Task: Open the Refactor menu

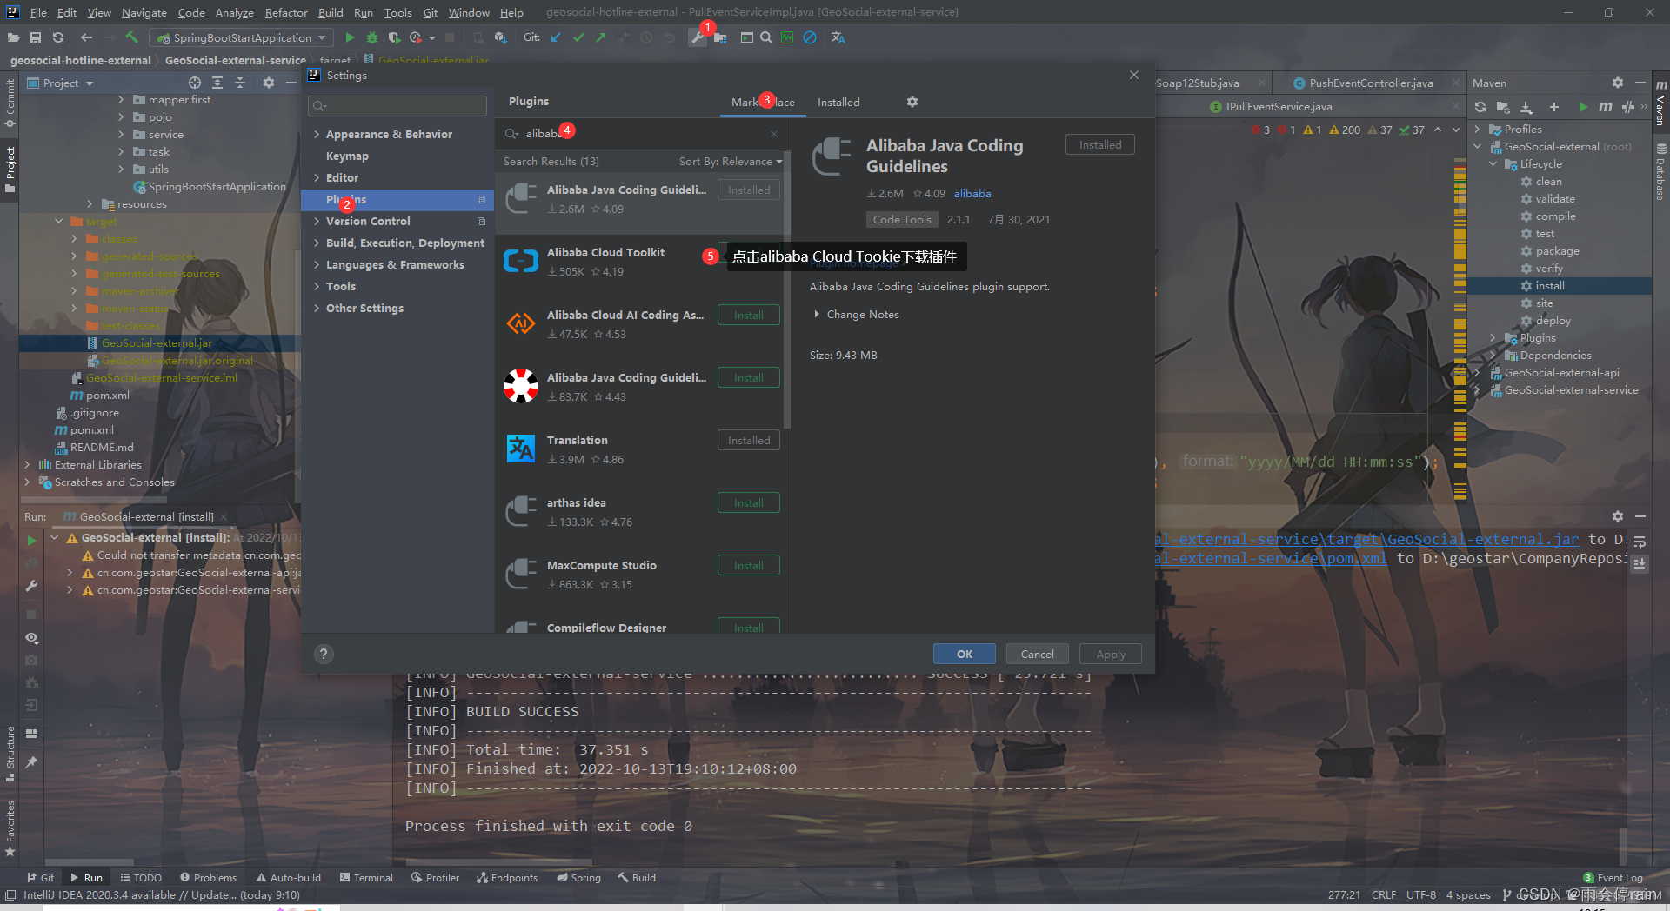Action: tap(286, 12)
